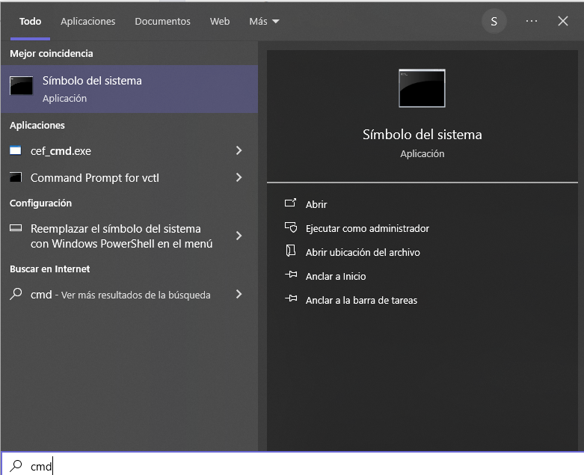Screen dimensions: 584x475
Task: Click the magnifier icon beside cmd web result
Action: click(16, 294)
